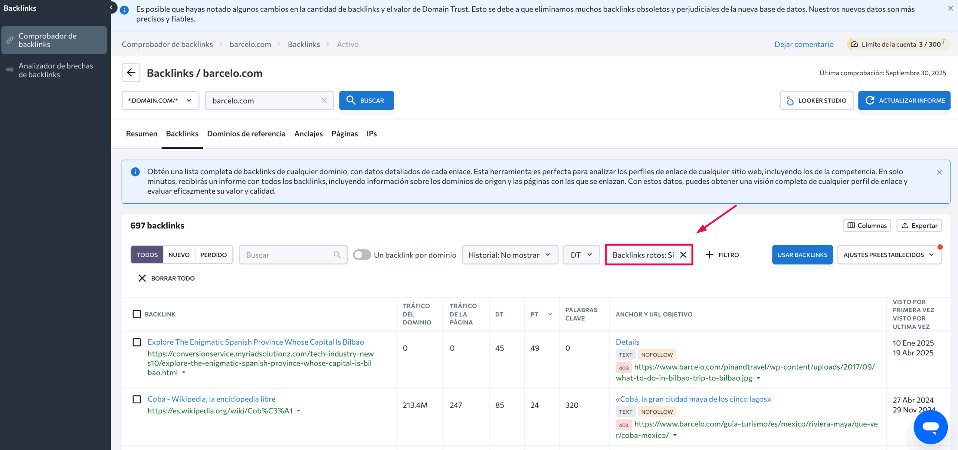Close the blue info description box
The width and height of the screenshot is (958, 450).
tap(939, 172)
